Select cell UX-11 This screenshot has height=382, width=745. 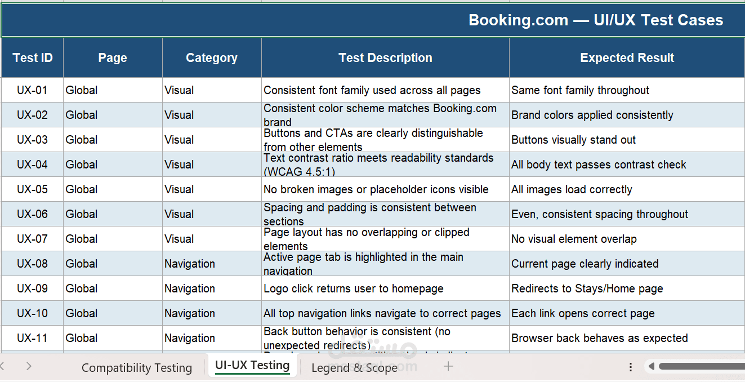coord(33,338)
